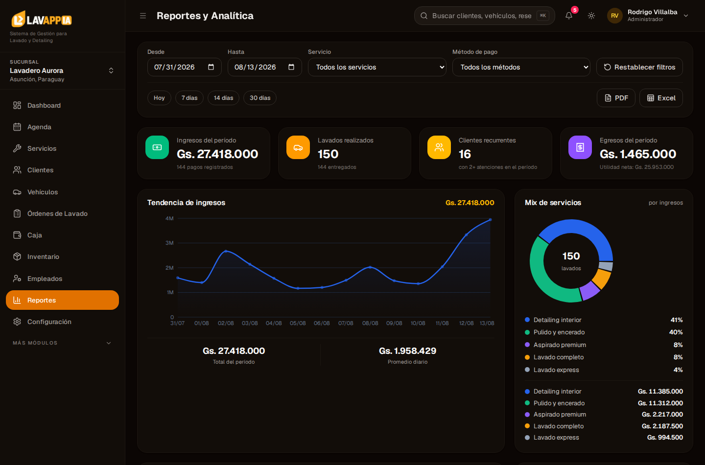The width and height of the screenshot is (705, 465).
Task: Open calendar picker for Hasta date
Action: coord(291,67)
